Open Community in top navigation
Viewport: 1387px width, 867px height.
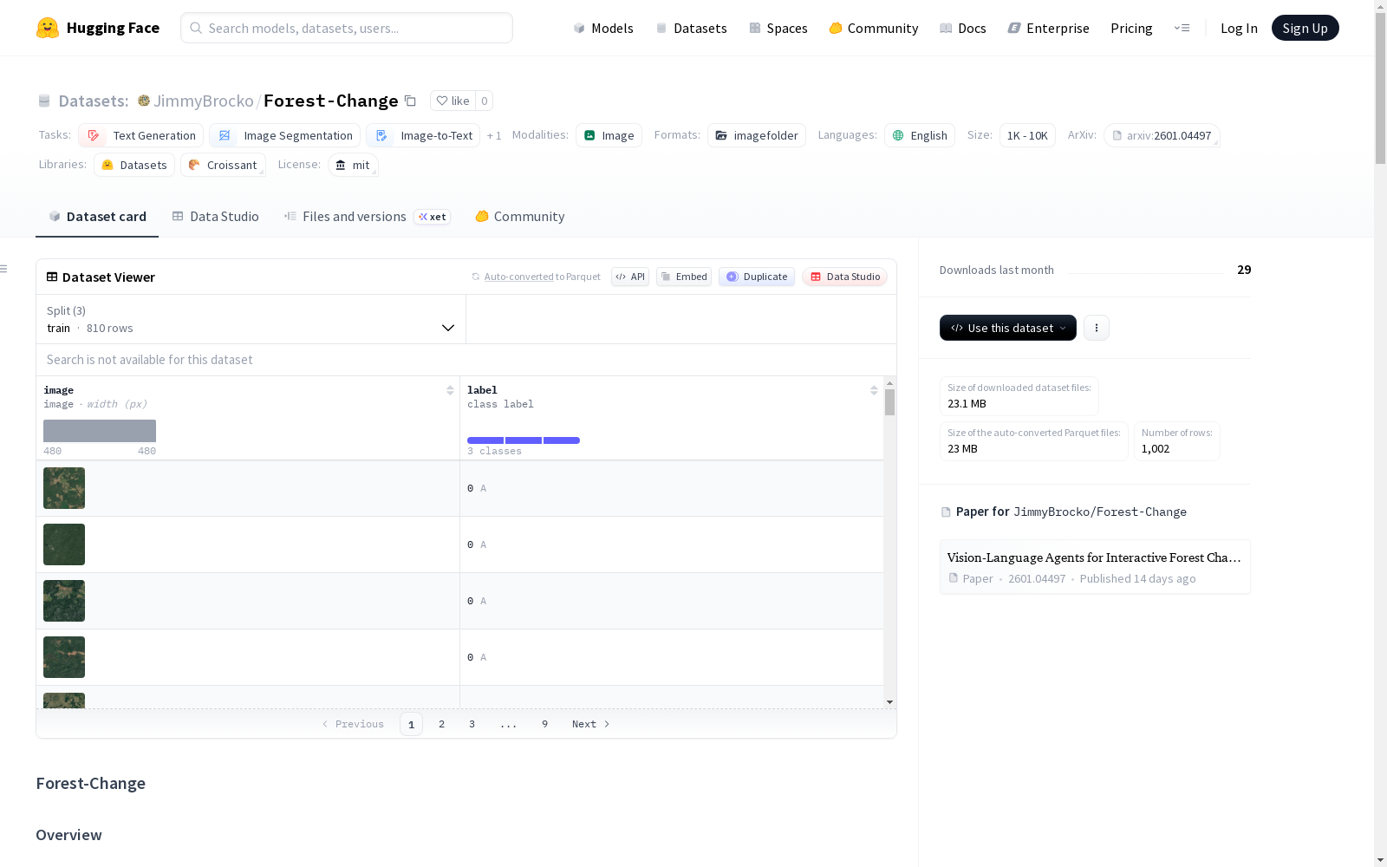[874, 28]
